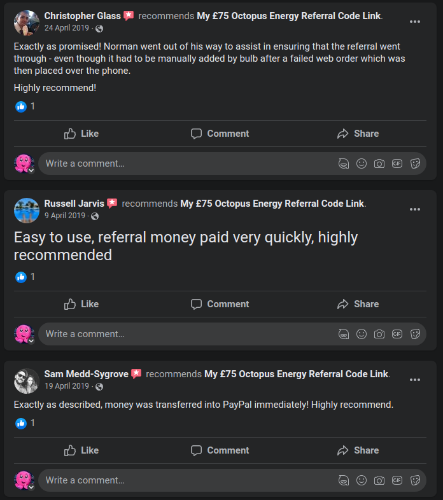Like Sam Medd-Sygrove's recommendation
Image resolution: width=443 pixels, height=500 pixels.
coord(81,450)
